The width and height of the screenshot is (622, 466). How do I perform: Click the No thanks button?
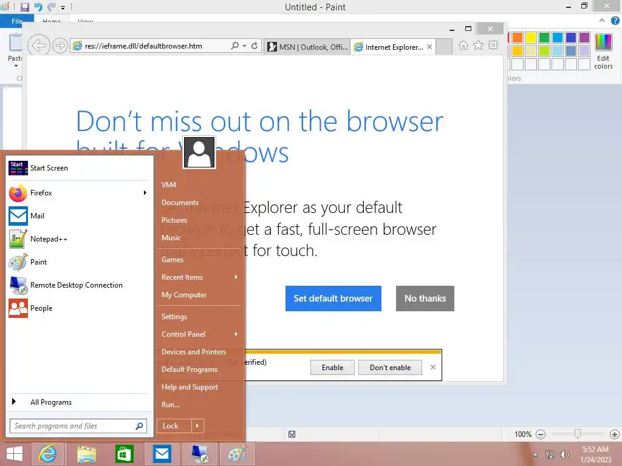(x=425, y=299)
